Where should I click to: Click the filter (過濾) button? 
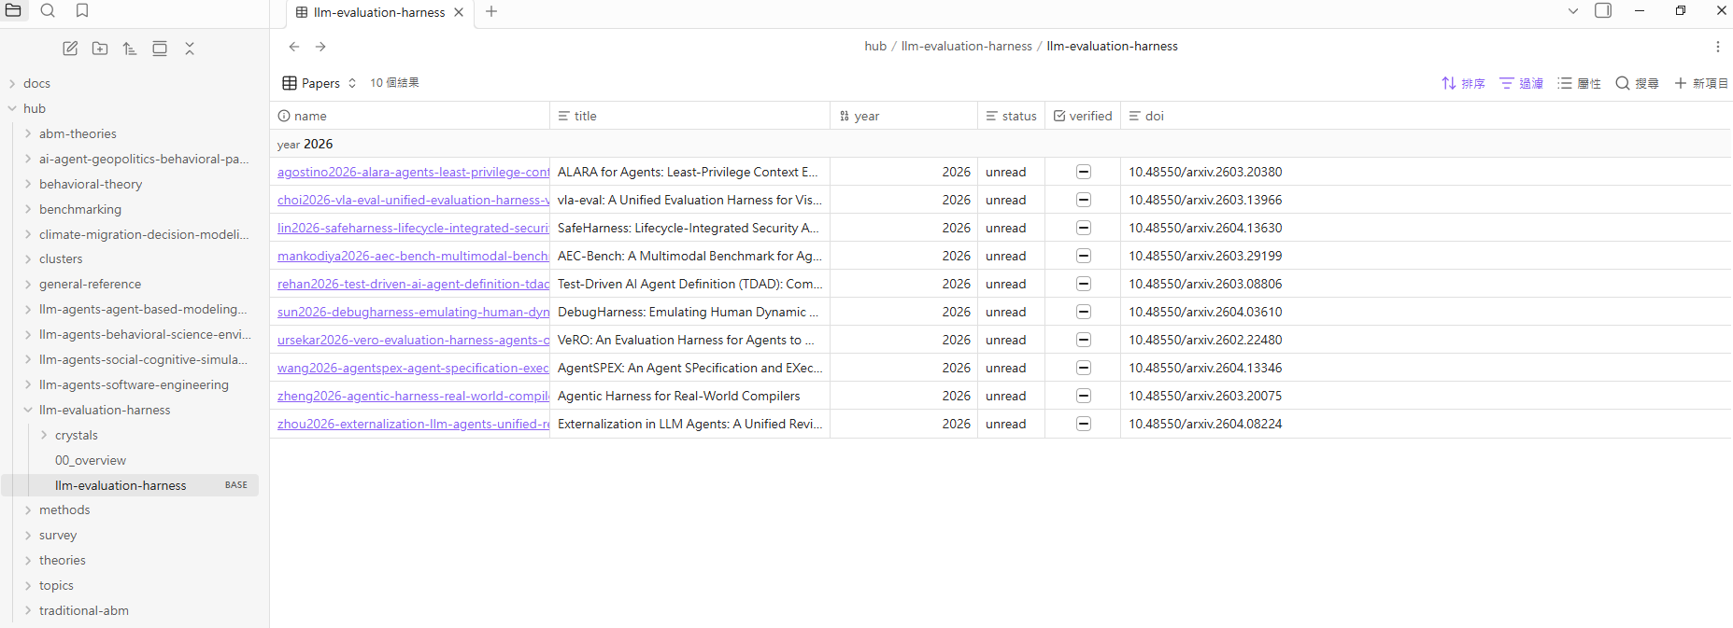1521,83
